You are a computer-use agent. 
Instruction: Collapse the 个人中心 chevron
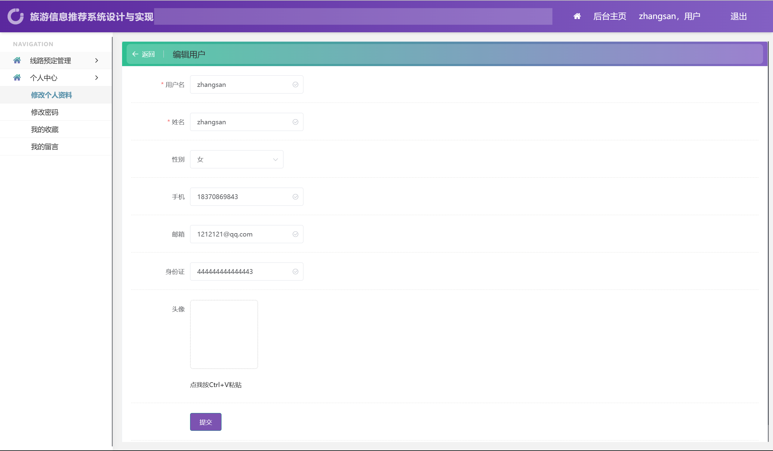97,78
